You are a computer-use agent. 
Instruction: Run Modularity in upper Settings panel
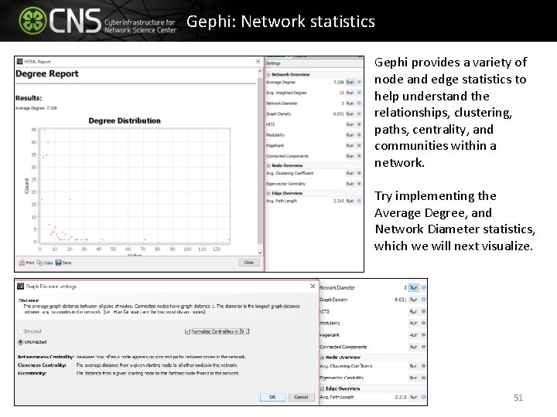pyautogui.click(x=350, y=135)
